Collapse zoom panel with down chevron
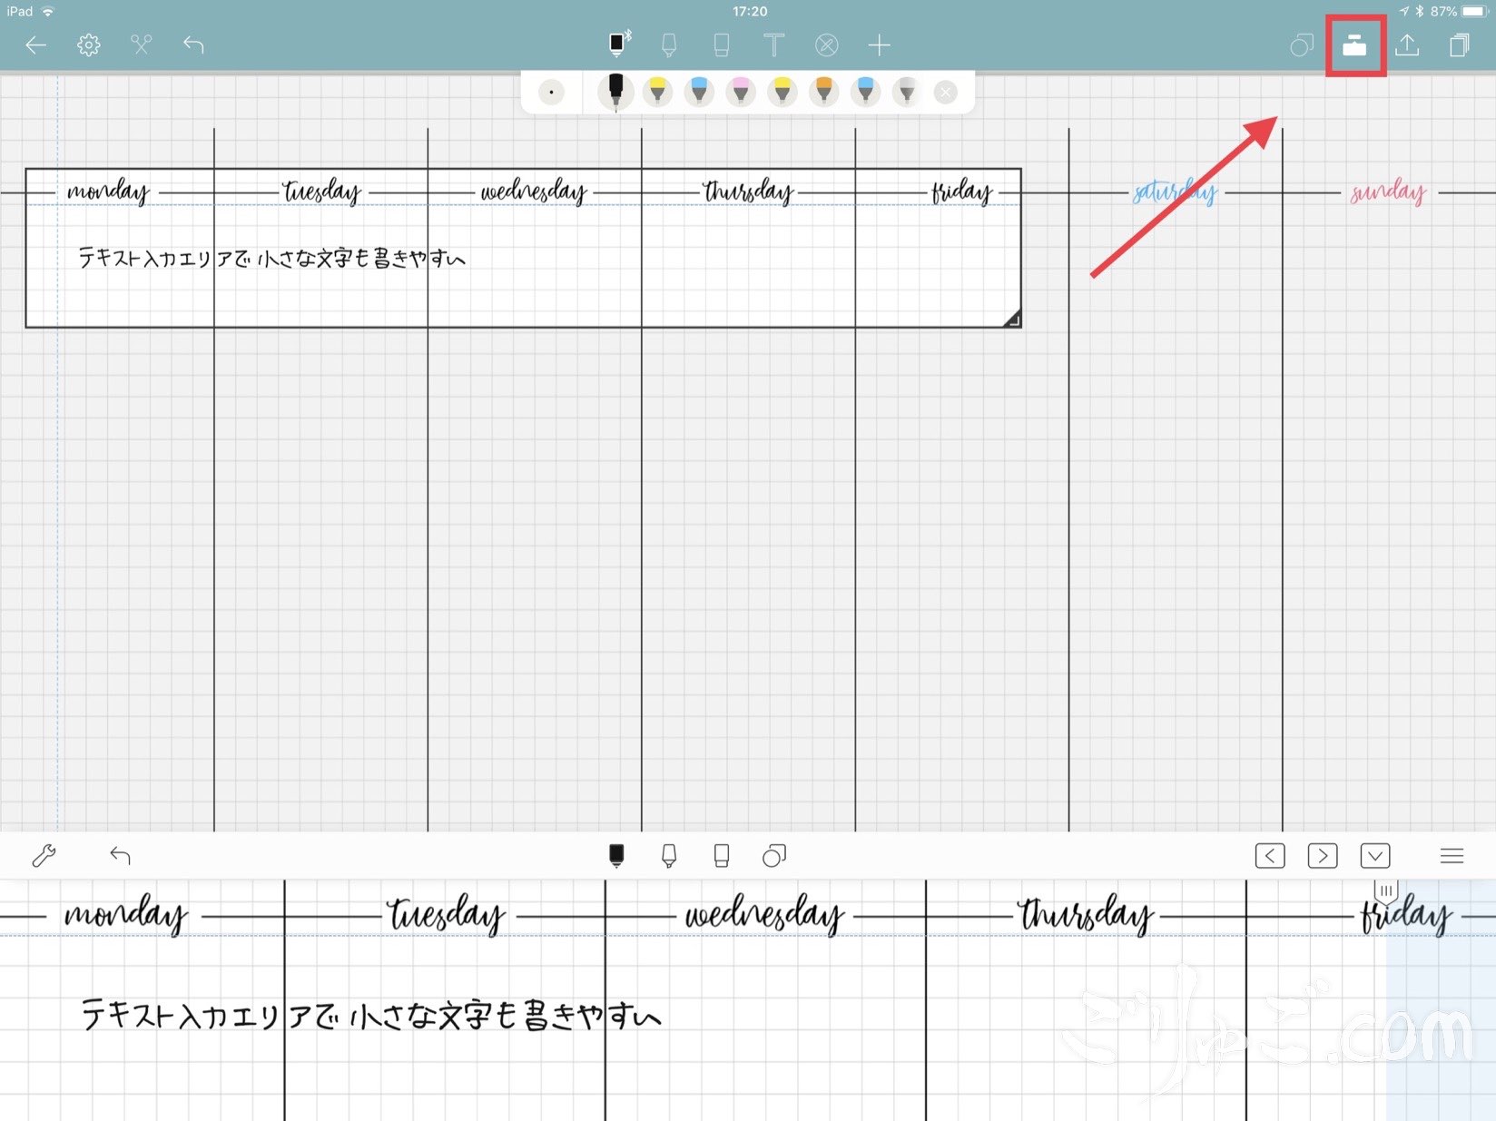1496x1121 pixels. click(1375, 855)
